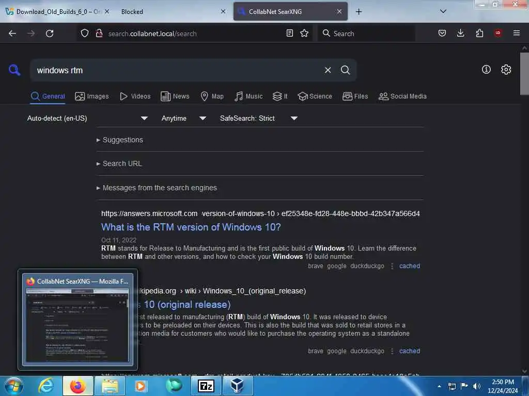Click the CollabNet SearXNG taskbar preview thumbnail
This screenshot has height=396, width=529.
pos(77,319)
